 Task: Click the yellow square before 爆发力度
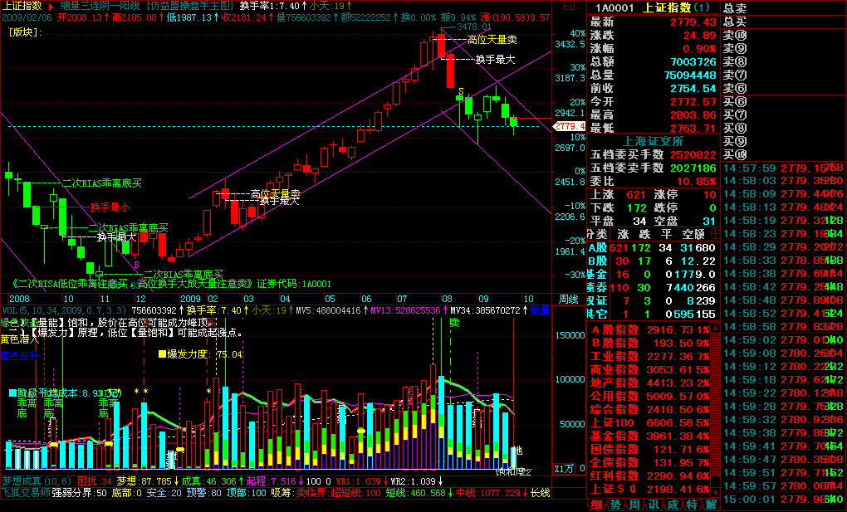point(162,354)
